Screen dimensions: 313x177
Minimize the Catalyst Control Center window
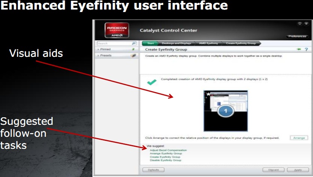pos(300,24)
